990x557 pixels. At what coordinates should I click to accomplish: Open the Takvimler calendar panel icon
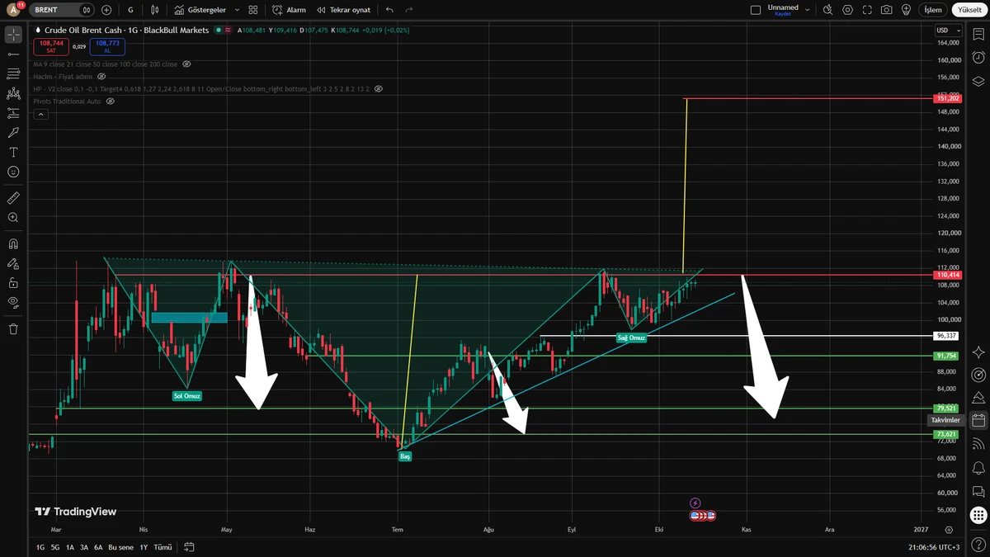coord(978,420)
